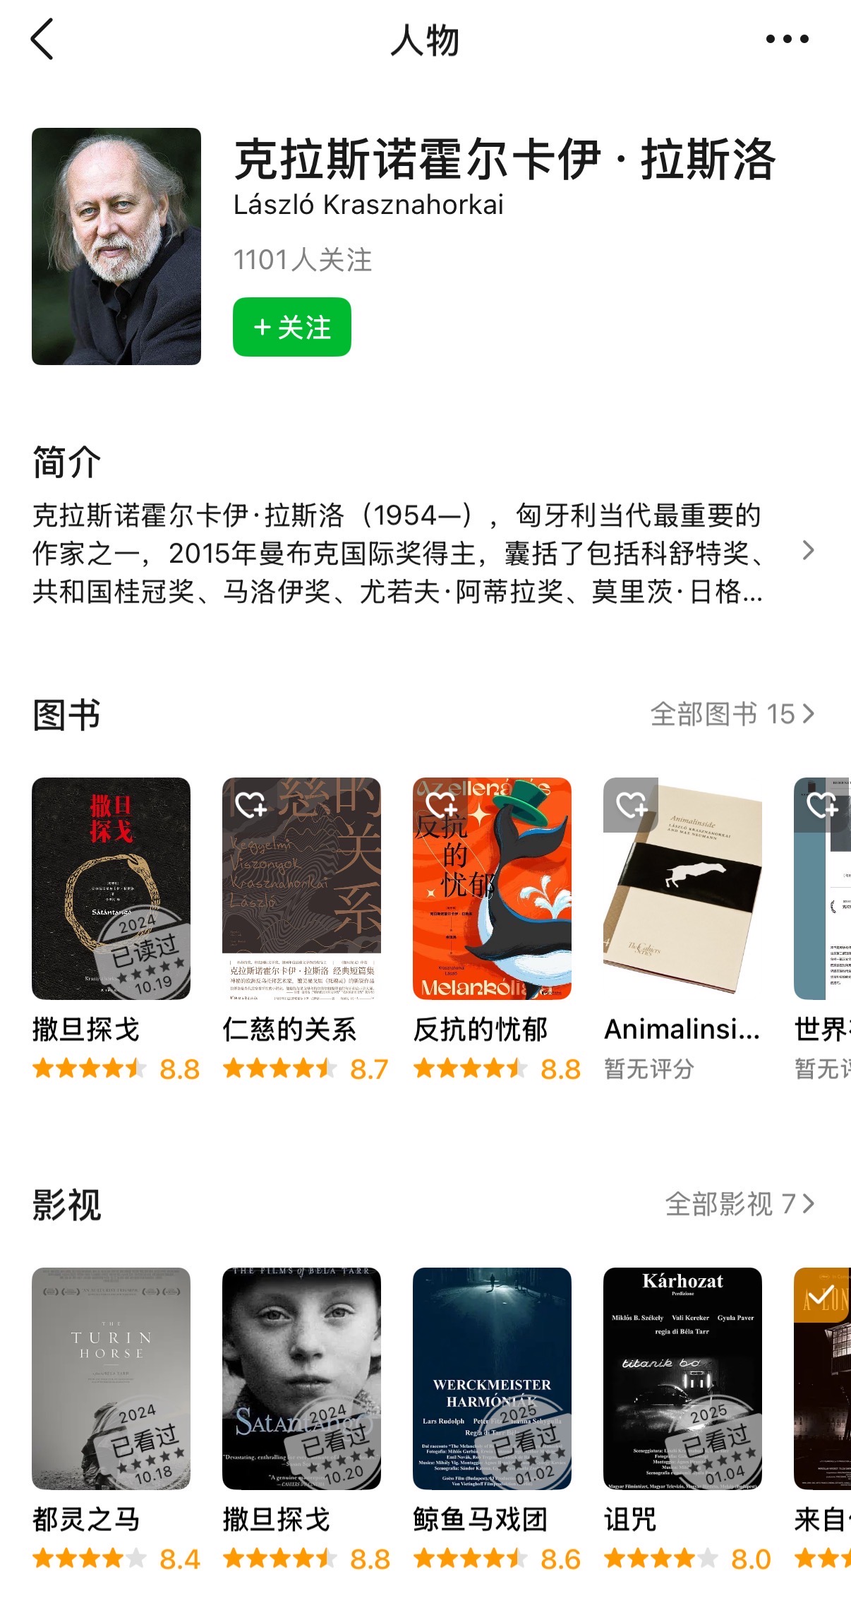Tap 鲸鱼马戏团 film title
This screenshot has height=1608, width=851.
tap(481, 1519)
